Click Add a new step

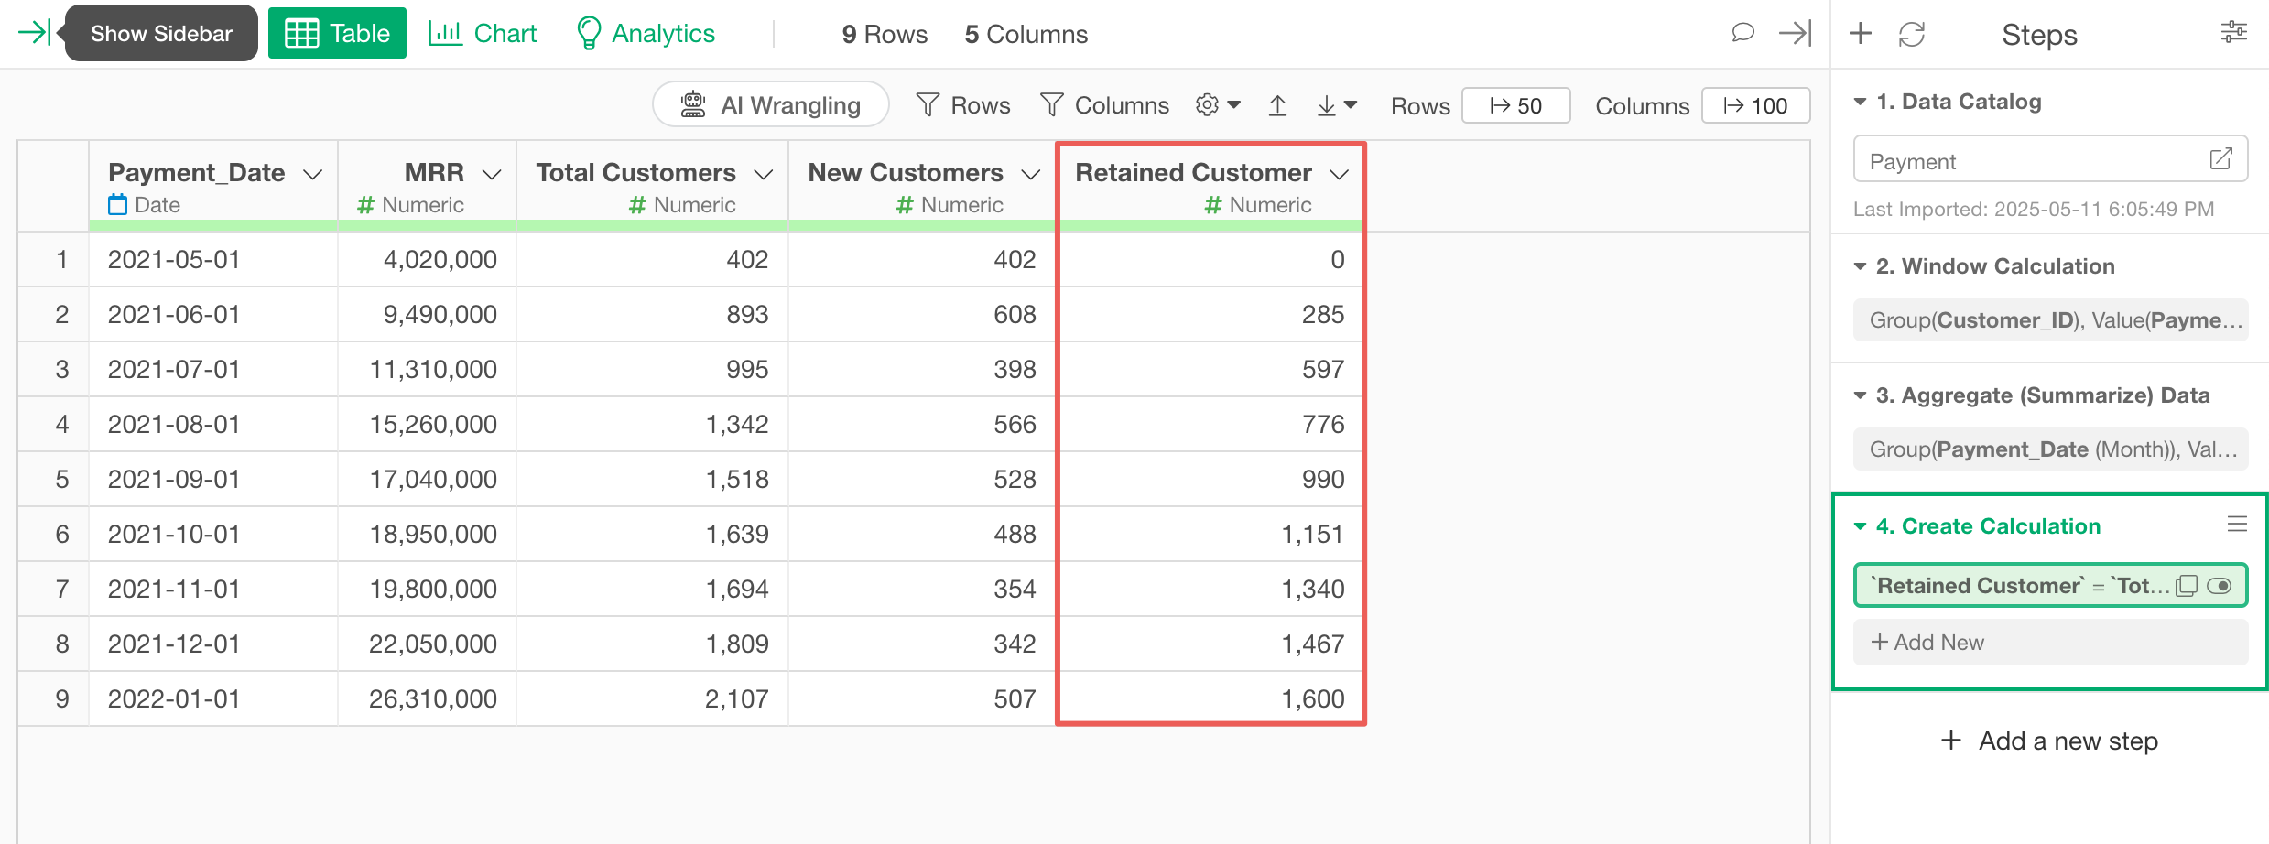click(x=2049, y=741)
